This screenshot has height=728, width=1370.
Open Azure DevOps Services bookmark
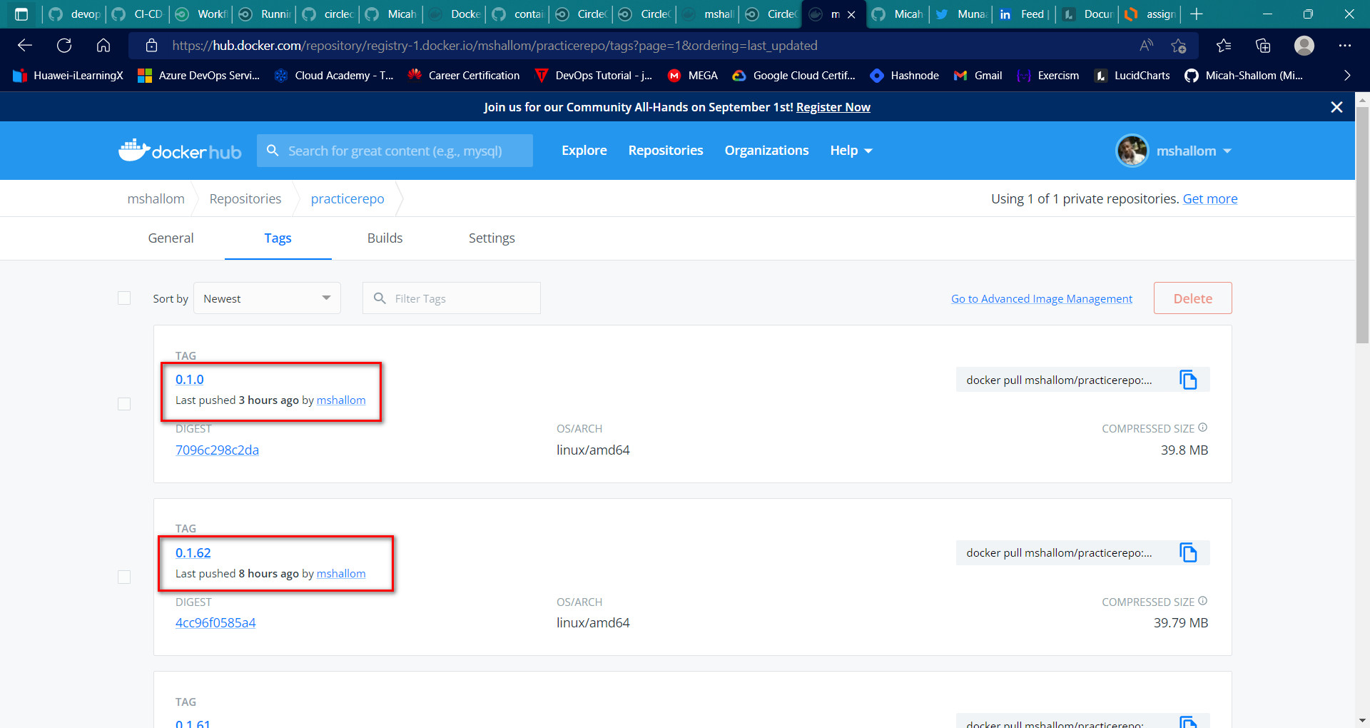pyautogui.click(x=199, y=76)
